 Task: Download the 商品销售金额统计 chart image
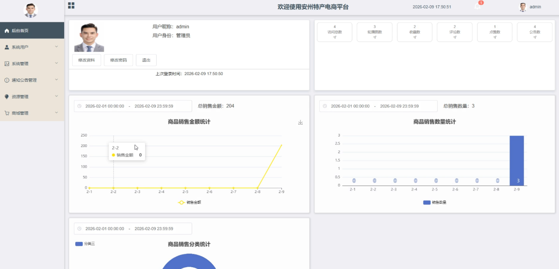(x=300, y=122)
